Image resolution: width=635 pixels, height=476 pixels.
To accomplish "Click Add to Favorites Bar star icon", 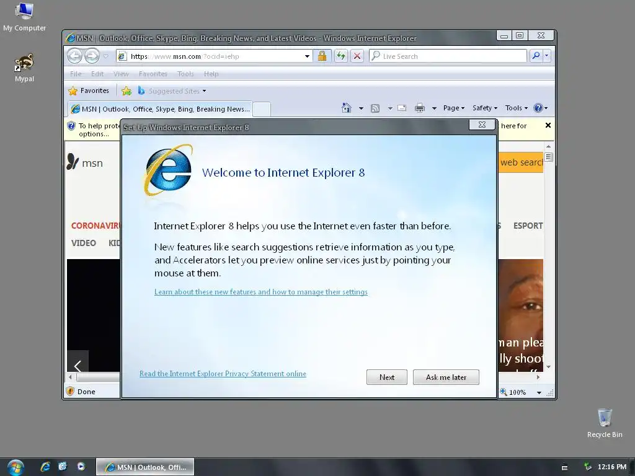I will (x=127, y=90).
